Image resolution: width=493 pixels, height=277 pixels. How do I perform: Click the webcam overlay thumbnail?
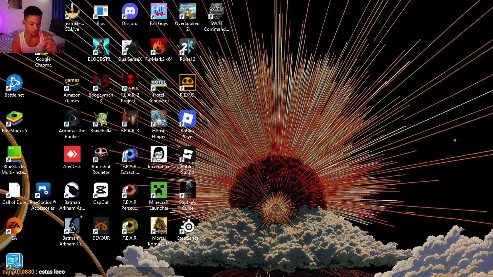tap(32, 27)
